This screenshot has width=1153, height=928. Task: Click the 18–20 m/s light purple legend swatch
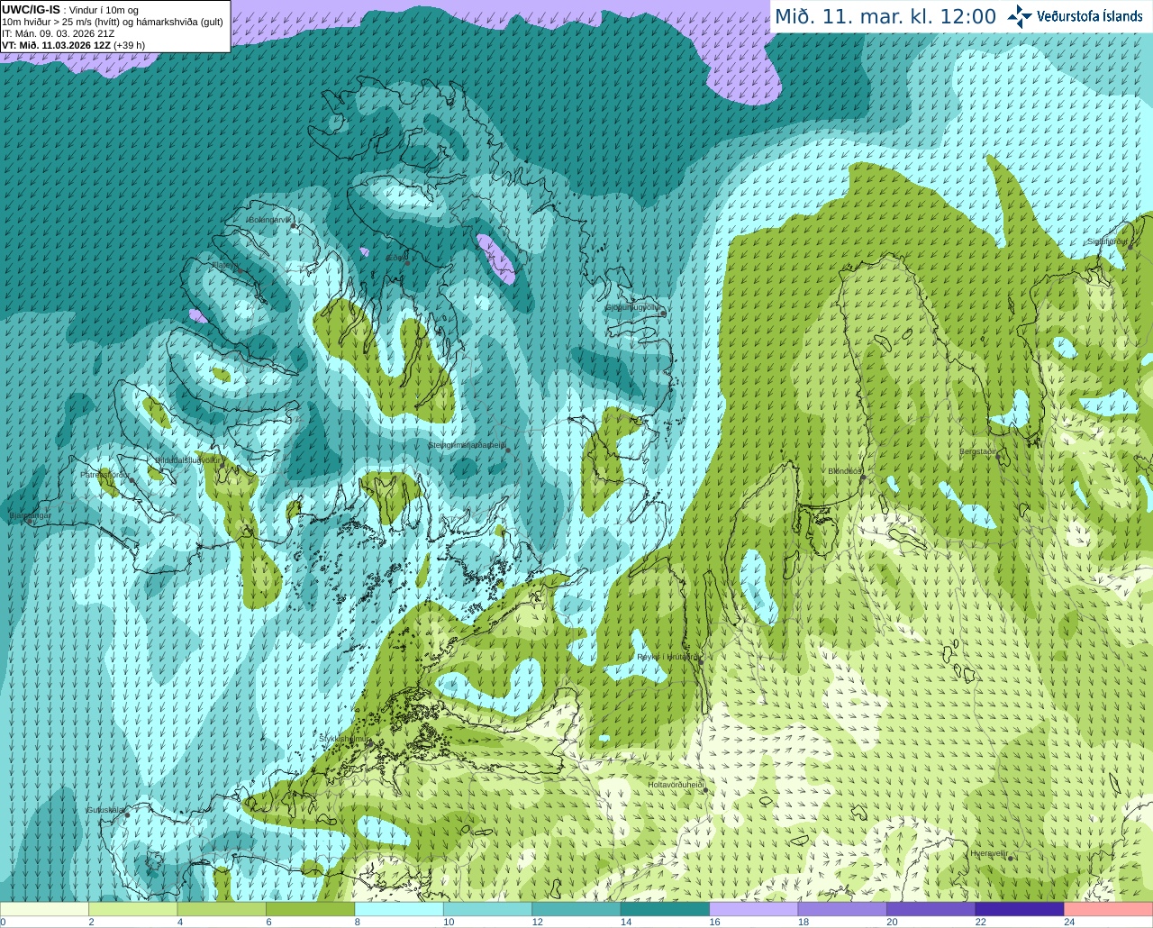pos(842,909)
